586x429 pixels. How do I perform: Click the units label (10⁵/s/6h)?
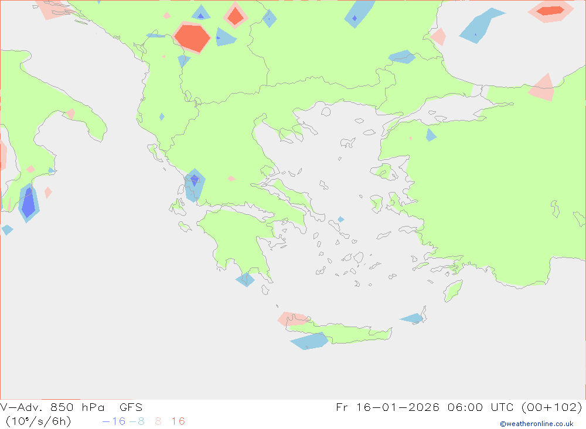pos(38,421)
